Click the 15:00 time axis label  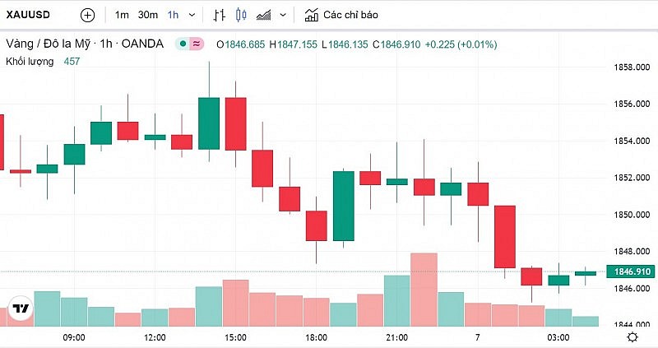(x=235, y=337)
